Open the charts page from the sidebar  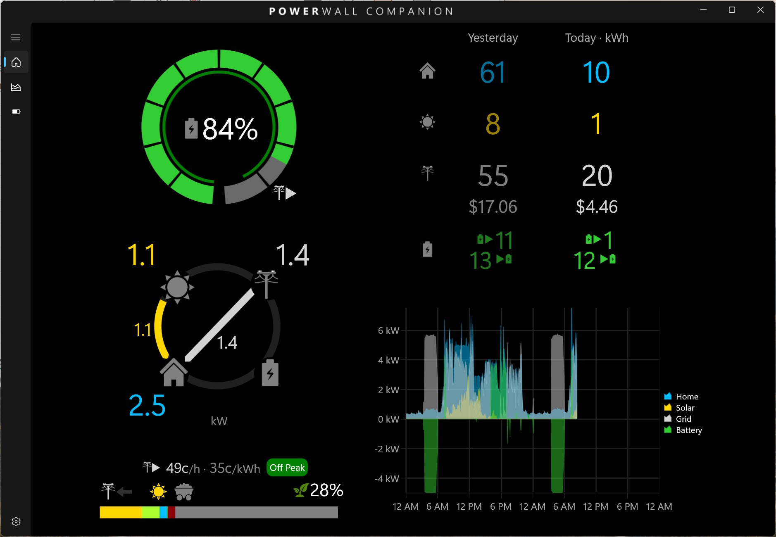click(x=15, y=87)
